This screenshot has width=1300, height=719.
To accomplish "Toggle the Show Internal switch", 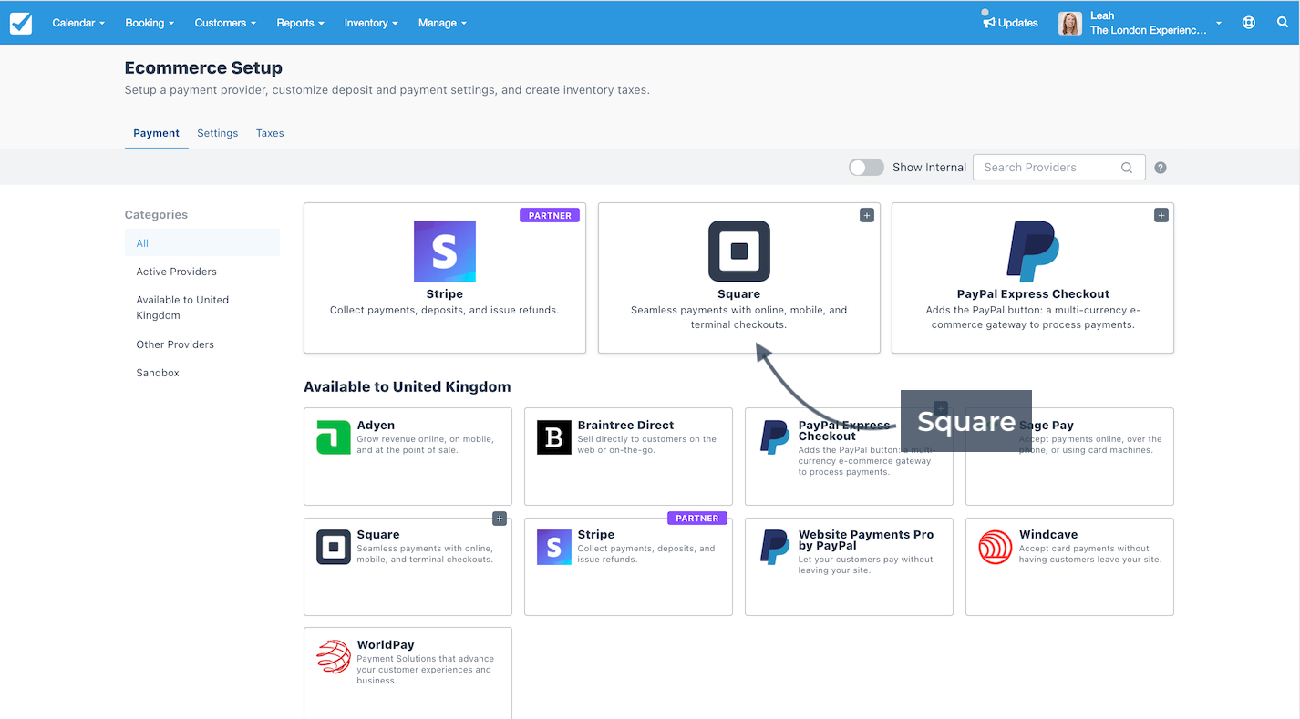I will pyautogui.click(x=866, y=168).
